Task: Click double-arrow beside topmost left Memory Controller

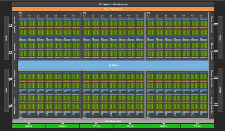Action: coord(10,26)
